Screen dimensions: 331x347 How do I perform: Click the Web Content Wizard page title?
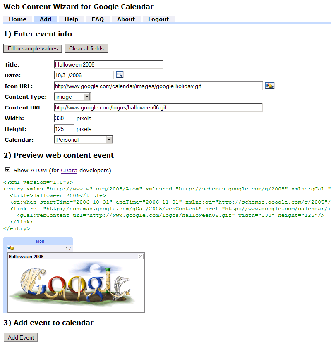(79, 7)
